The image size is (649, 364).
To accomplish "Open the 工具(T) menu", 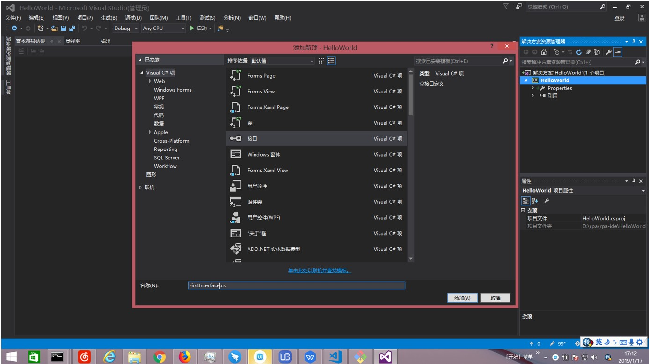I will click(183, 18).
